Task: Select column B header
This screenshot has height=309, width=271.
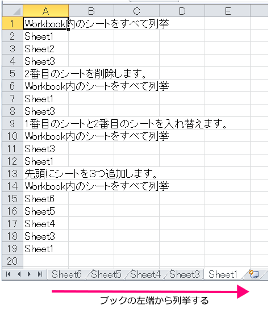Action: click(91, 11)
